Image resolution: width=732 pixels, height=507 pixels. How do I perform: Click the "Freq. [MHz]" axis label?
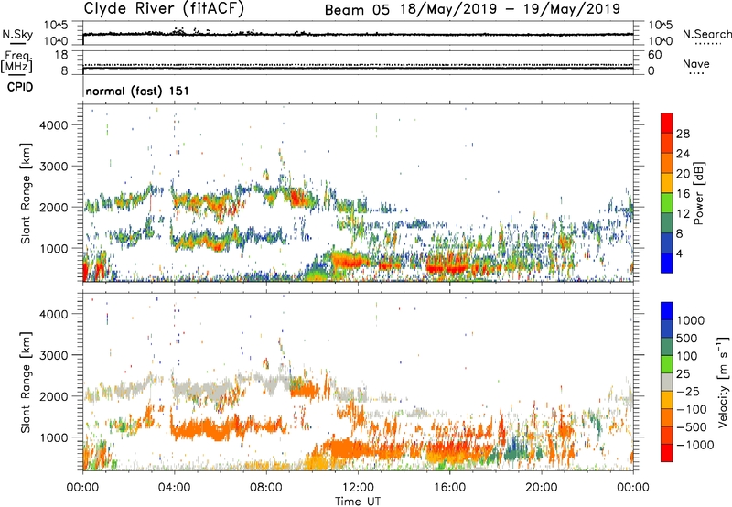tap(16, 61)
